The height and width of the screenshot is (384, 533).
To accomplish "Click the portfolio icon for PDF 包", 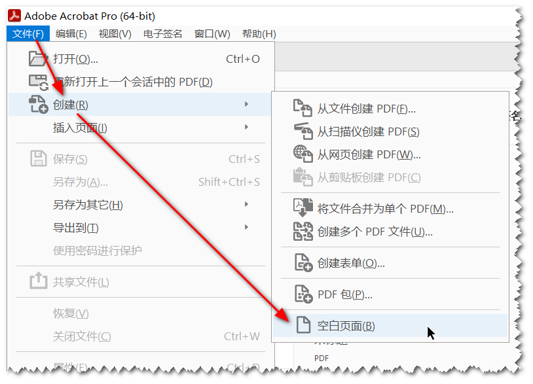I will pos(303,294).
